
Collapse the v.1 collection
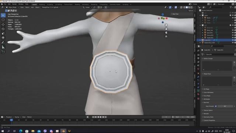[x=200, y=25]
